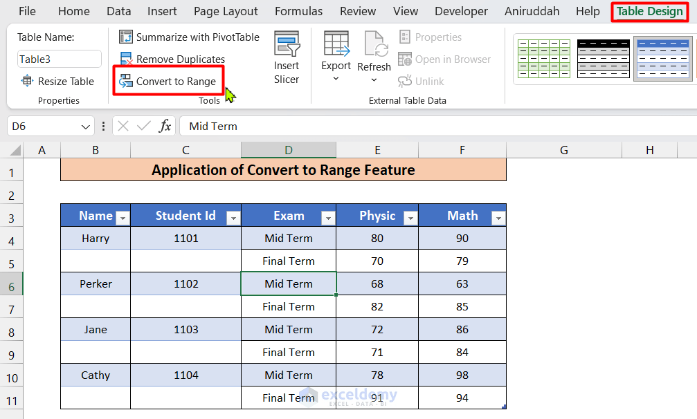The image size is (697, 419).
Task: Open Insert Slicer
Action: [x=286, y=59]
